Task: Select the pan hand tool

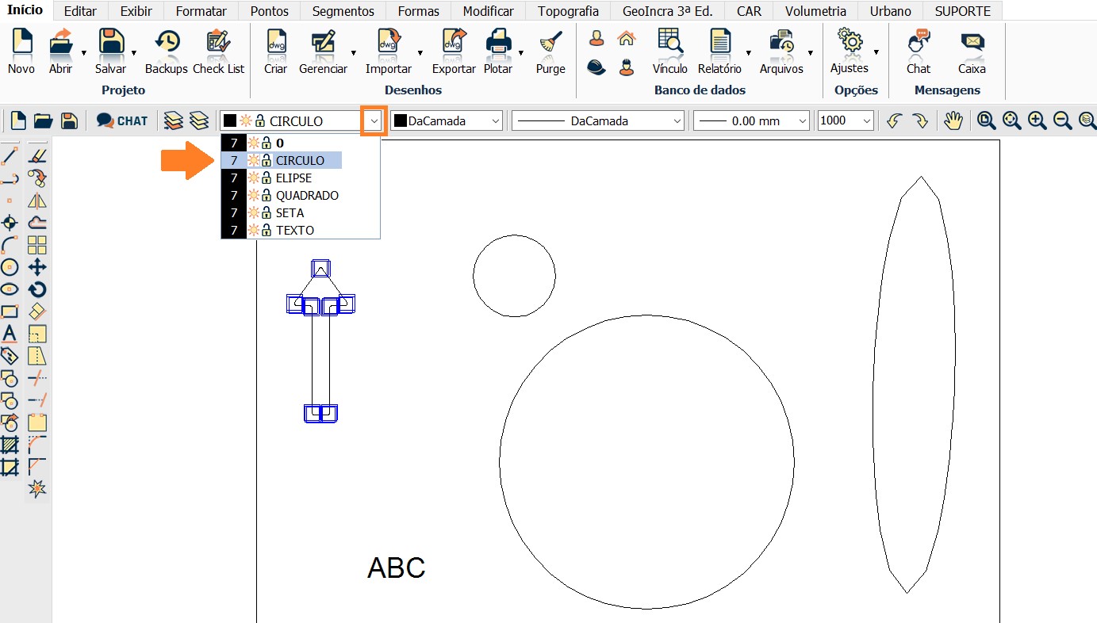Action: pos(953,120)
